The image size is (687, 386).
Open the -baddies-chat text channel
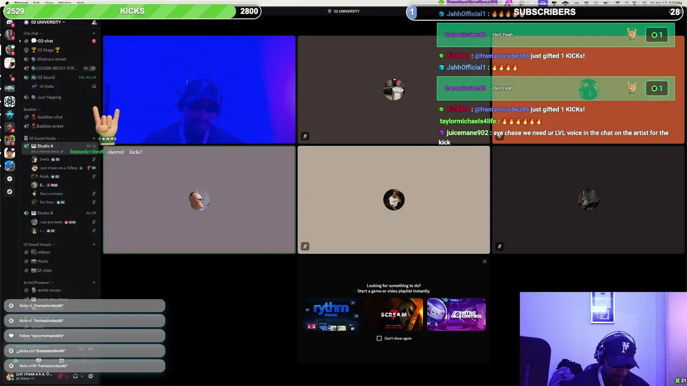click(x=60, y=117)
